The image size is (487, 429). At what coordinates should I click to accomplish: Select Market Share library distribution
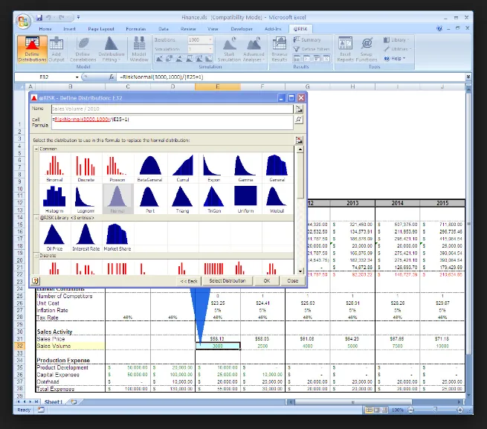[x=117, y=236]
